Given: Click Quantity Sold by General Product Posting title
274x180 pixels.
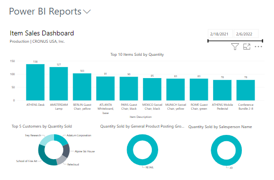Looking at the screenshot, I should 142,126.
